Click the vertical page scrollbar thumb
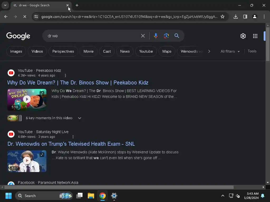The width and height of the screenshot is (270, 202). point(268,44)
